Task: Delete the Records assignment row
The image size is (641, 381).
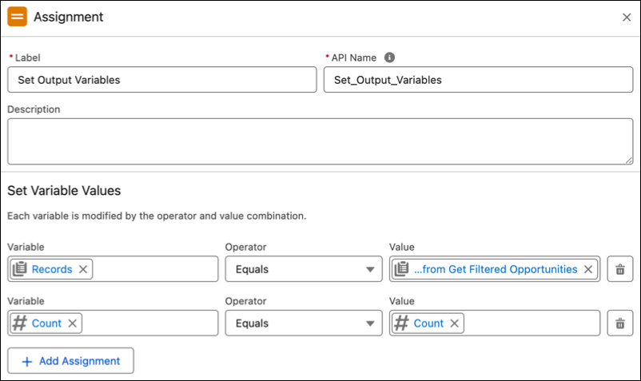Action: 620,269
